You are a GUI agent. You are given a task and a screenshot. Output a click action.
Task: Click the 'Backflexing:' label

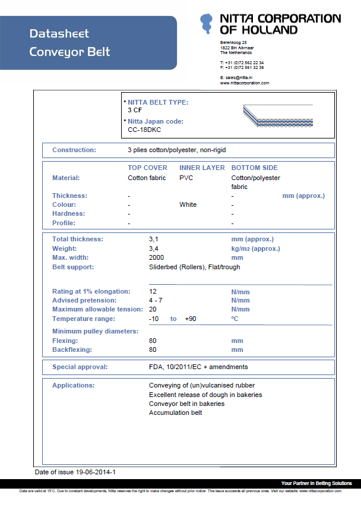click(72, 350)
